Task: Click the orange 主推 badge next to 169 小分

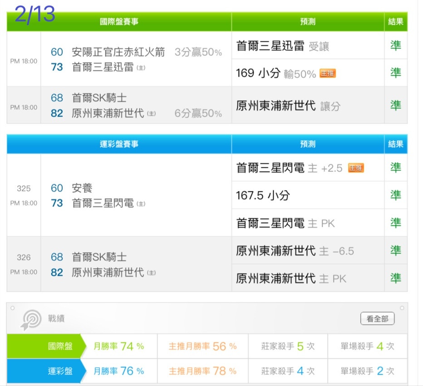Action: coord(328,73)
